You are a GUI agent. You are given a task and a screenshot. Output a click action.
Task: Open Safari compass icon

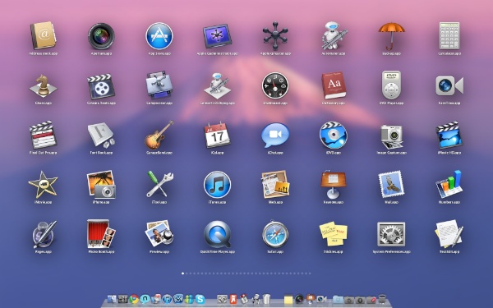pos(275,234)
